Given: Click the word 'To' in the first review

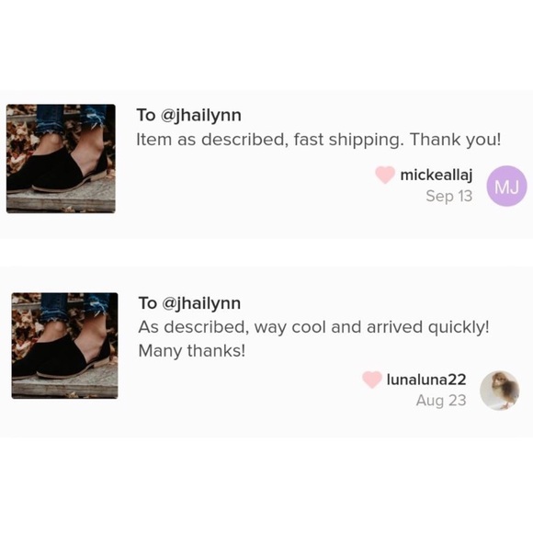Looking at the screenshot, I should tap(145, 115).
